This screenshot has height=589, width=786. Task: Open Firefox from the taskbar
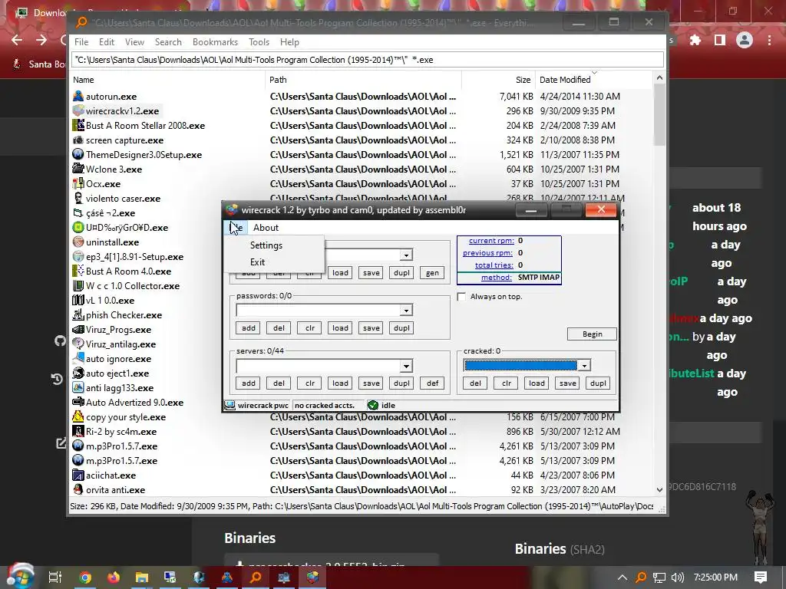coord(114,577)
